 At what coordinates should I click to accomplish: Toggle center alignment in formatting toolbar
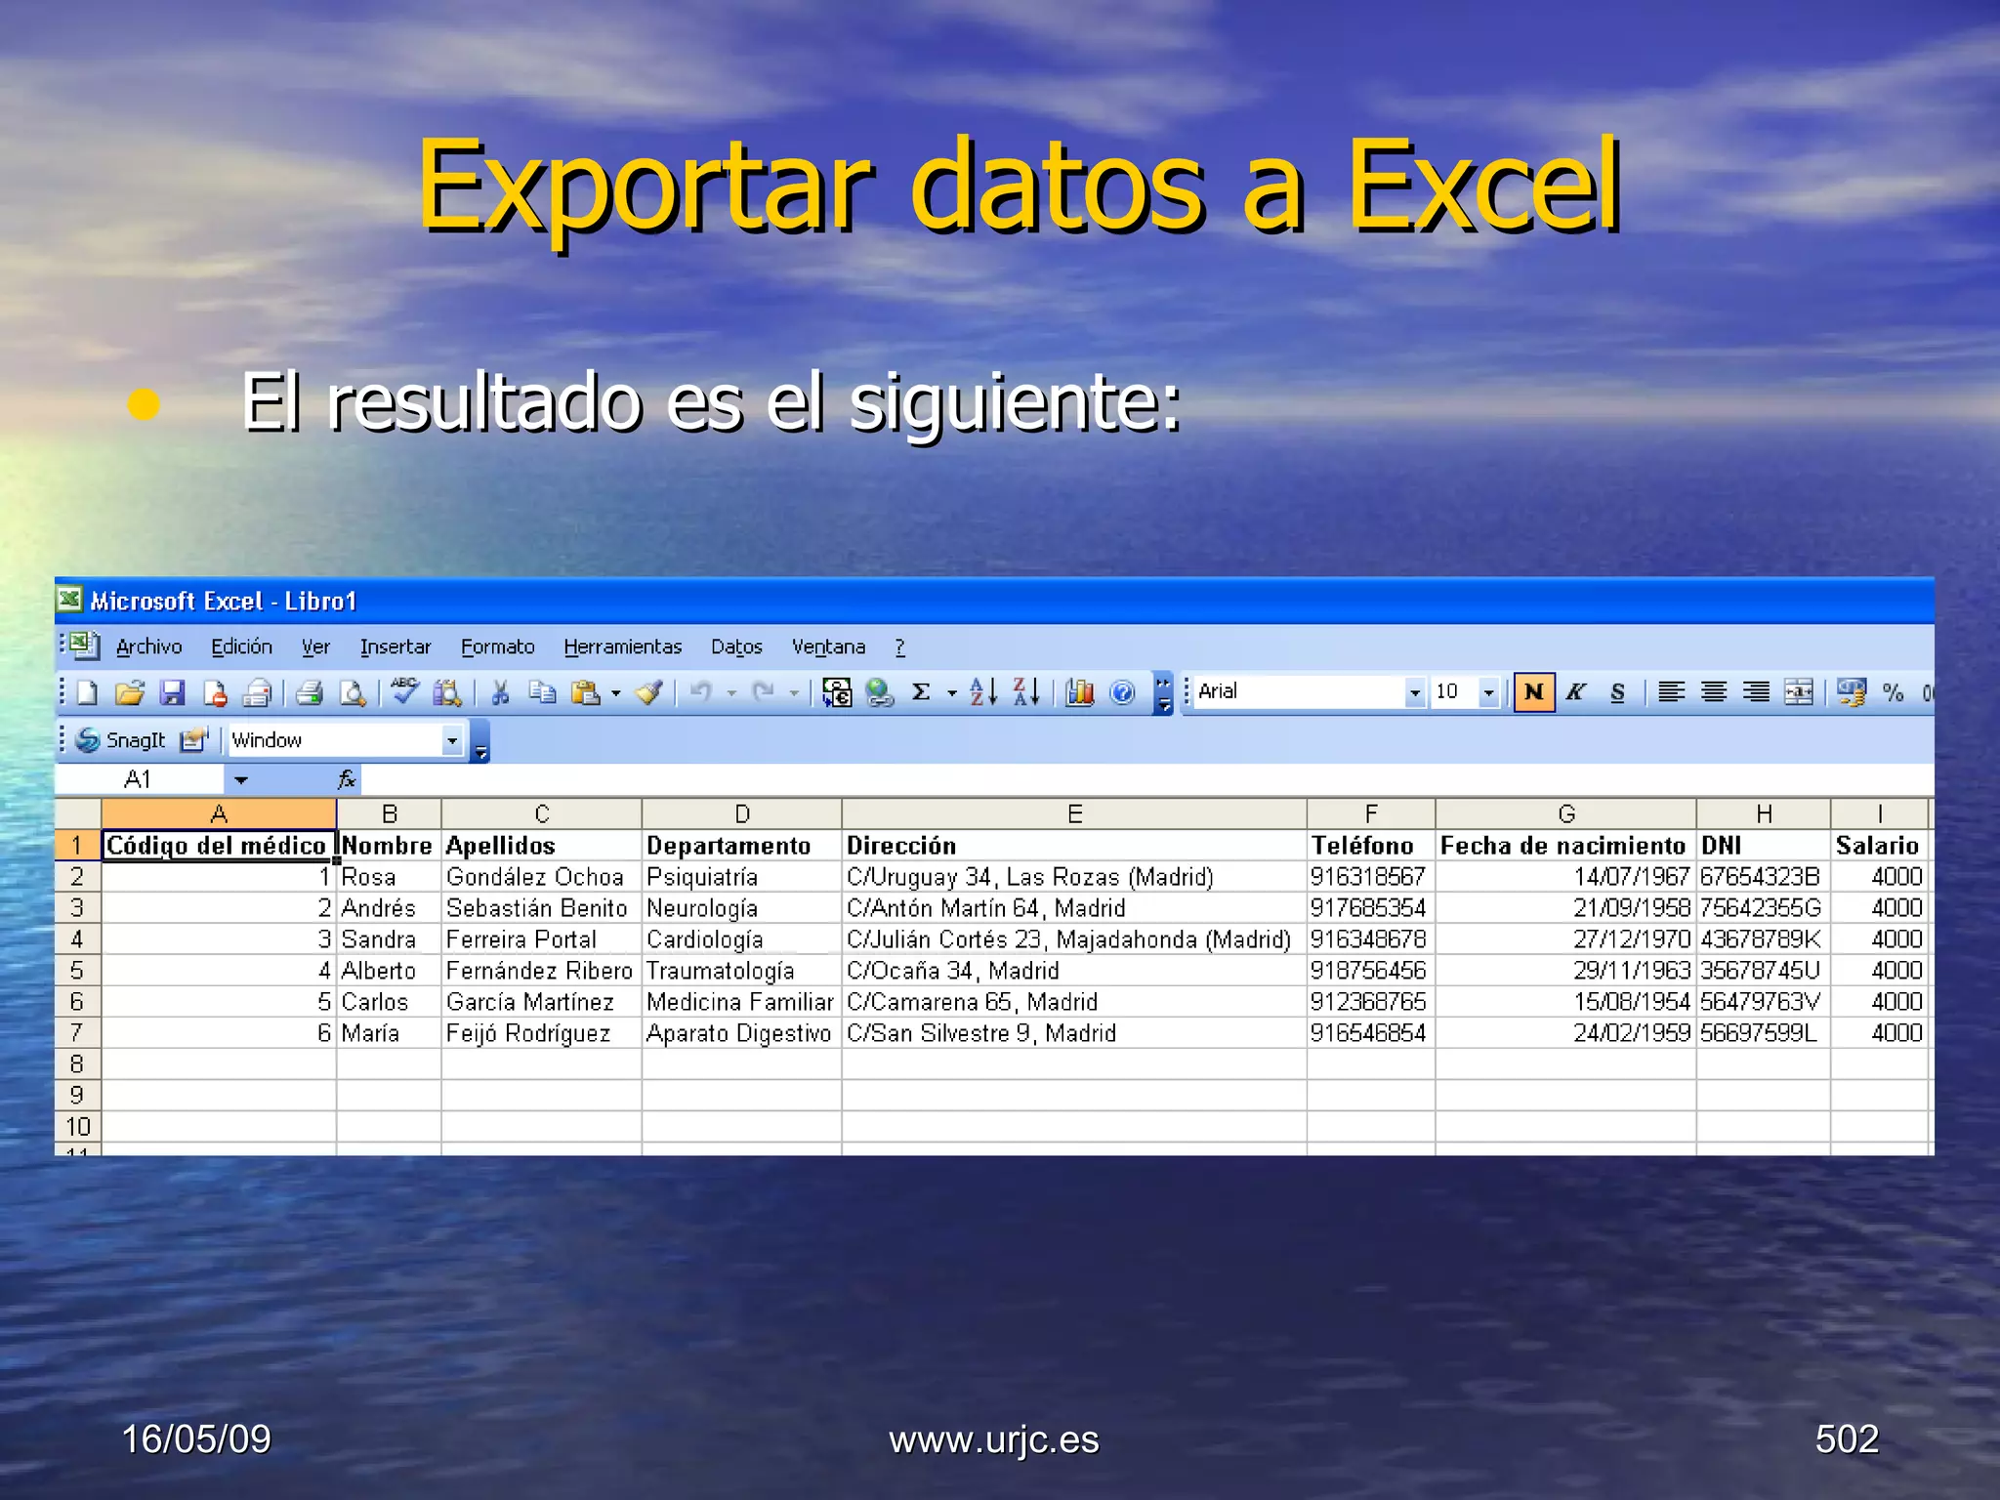1713,692
